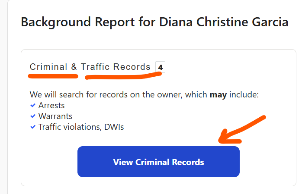Click the orange underline beneath 'Criminal &'
This screenshot has height=194, width=302.
point(53,76)
